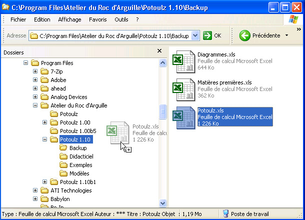Click folder tree scrollbar up arrow
Viewport: 305px width, 220px height.
click(162, 63)
